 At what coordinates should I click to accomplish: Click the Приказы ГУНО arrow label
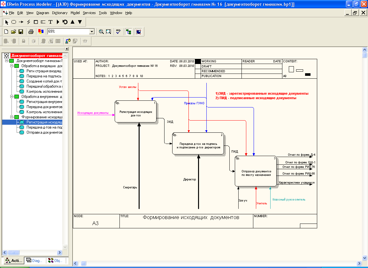click(x=194, y=103)
